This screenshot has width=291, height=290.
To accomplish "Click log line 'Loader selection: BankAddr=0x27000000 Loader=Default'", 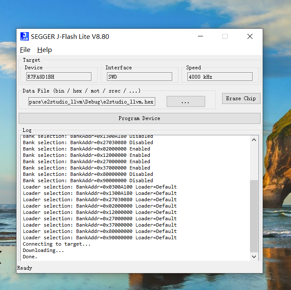I will 100,219.
